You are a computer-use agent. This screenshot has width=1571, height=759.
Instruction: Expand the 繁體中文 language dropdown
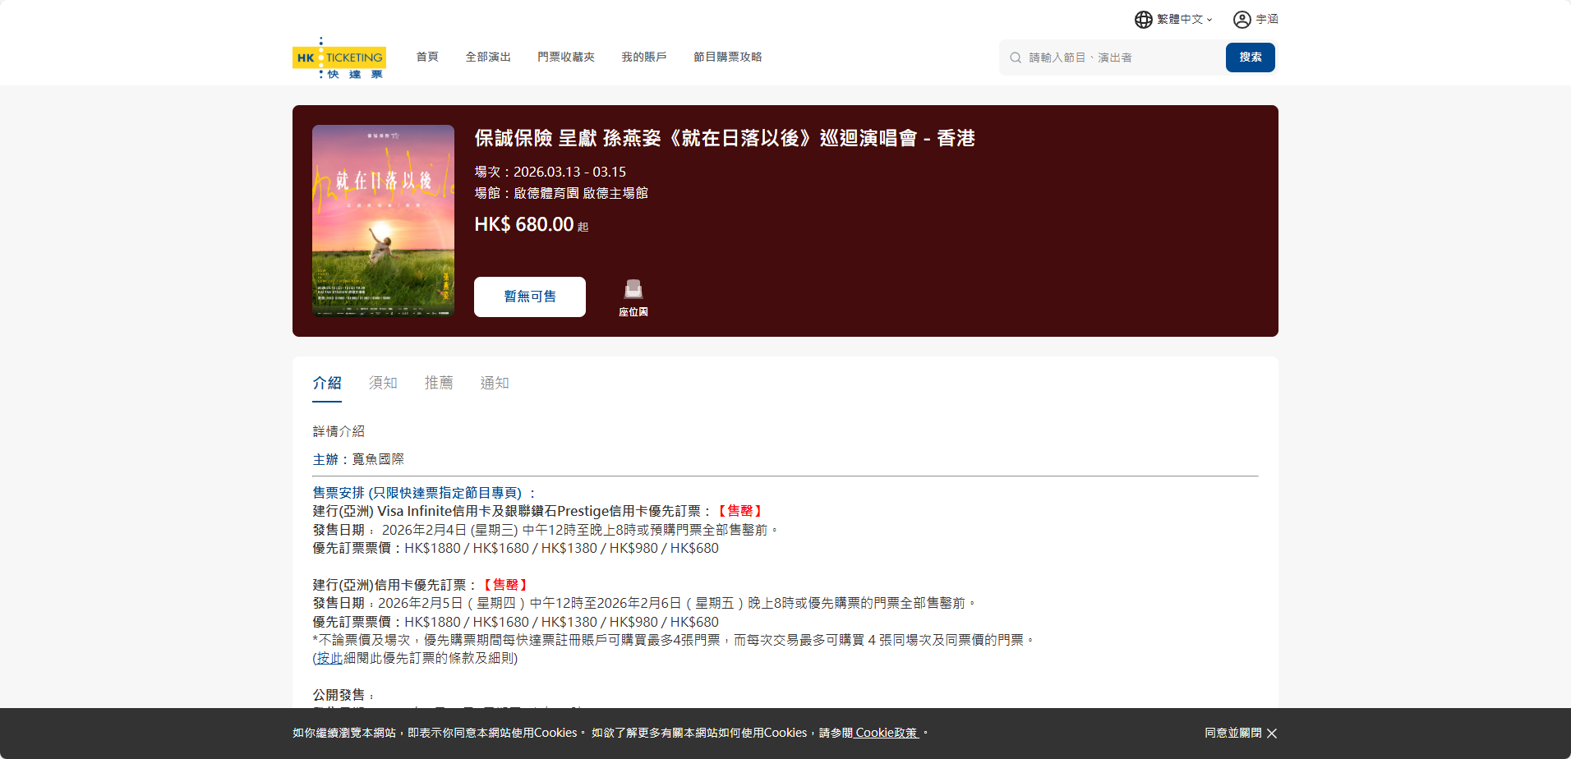(1184, 20)
